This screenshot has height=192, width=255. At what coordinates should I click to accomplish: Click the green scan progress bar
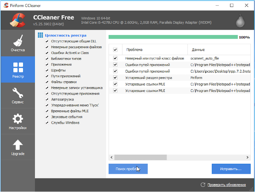pyautogui.click(x=173, y=37)
